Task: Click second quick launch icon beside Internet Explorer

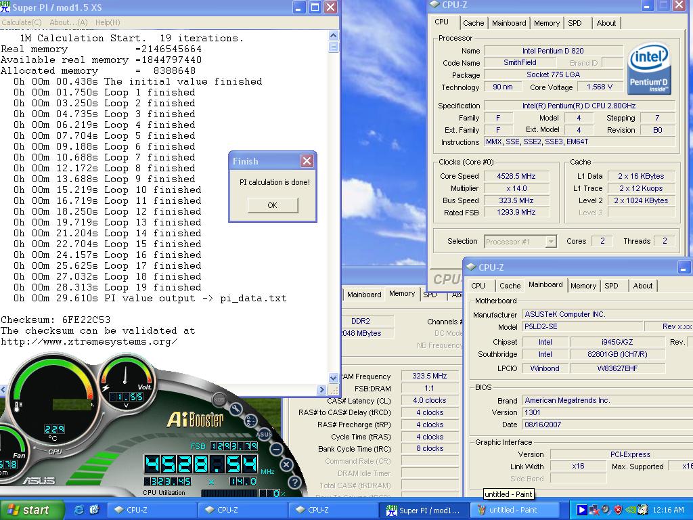Action: click(93, 510)
